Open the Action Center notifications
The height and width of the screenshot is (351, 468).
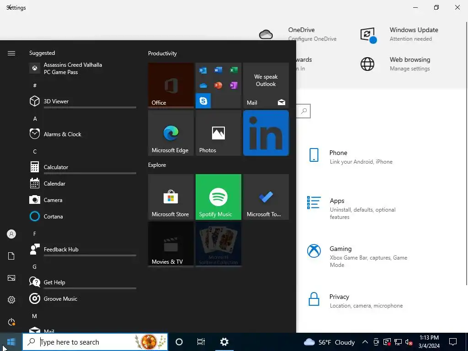coord(453,342)
